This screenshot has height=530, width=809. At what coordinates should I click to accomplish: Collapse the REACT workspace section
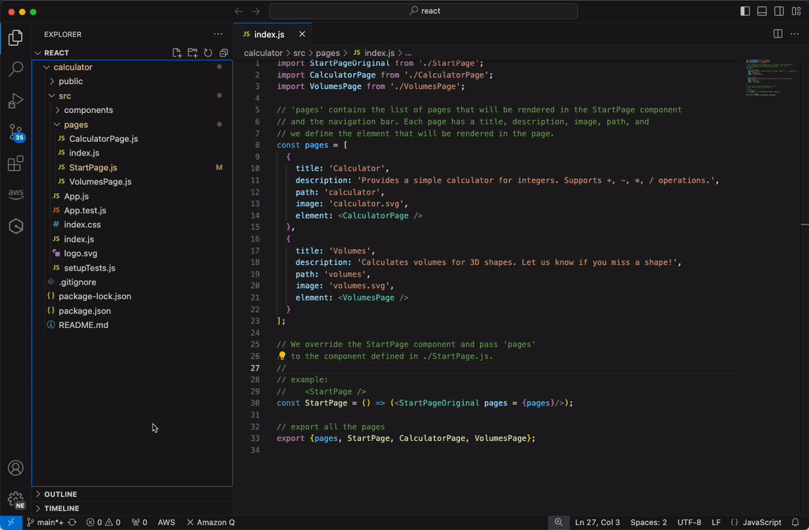click(38, 53)
